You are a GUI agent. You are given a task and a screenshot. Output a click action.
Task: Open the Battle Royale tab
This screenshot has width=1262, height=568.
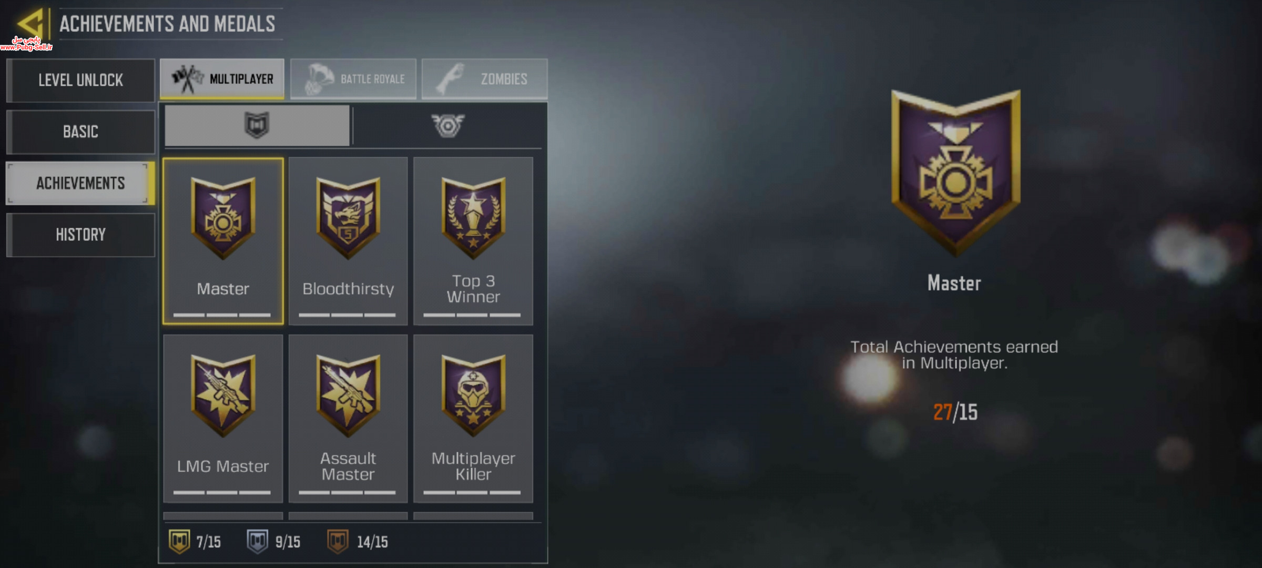point(353,79)
